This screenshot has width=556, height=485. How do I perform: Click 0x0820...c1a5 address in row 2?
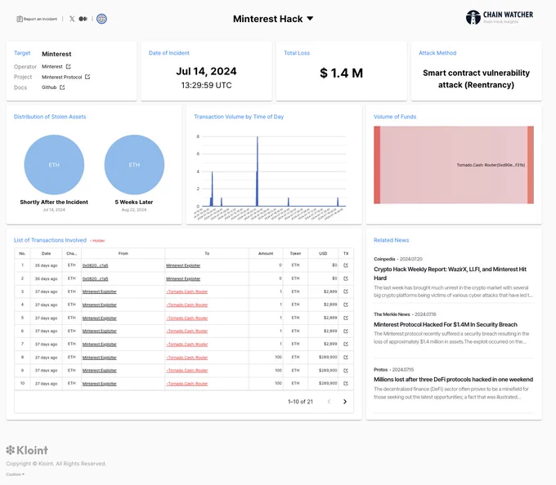click(95, 279)
